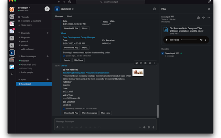The image size is (221, 138).
Task: Add an emoji reaction to capriza message
Action: click(137, 63)
